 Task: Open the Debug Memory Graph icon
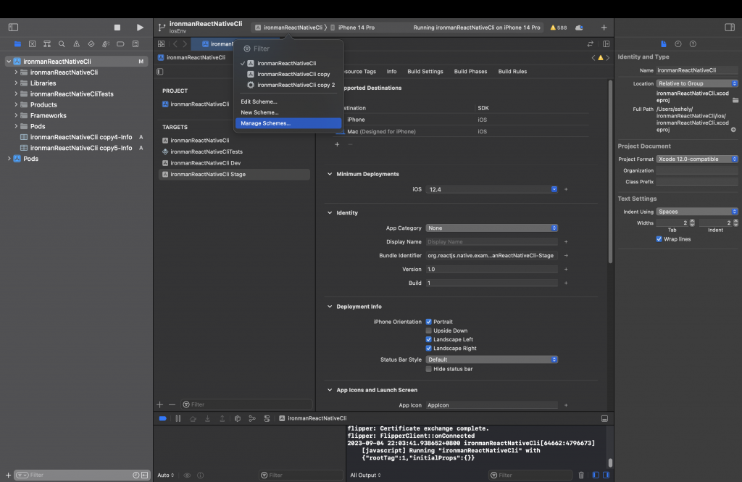[x=251, y=418]
